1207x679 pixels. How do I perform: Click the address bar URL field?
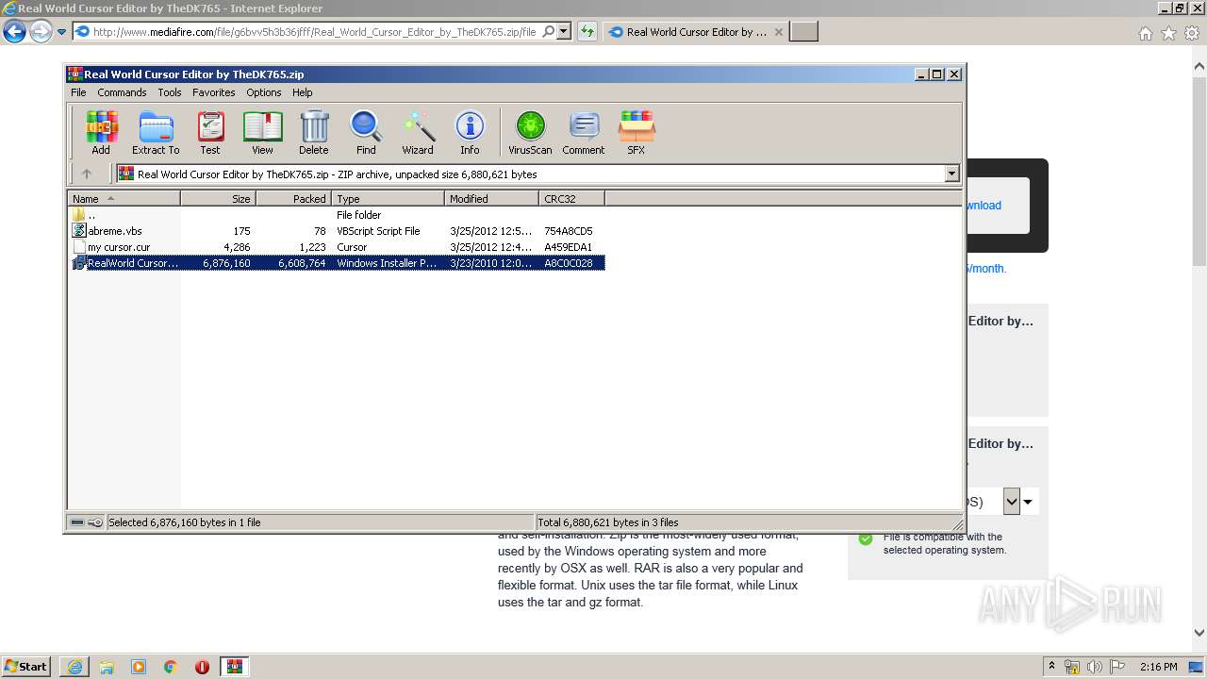[314, 32]
